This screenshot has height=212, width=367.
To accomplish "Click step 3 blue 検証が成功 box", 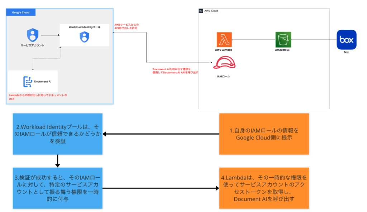I will [57, 188].
